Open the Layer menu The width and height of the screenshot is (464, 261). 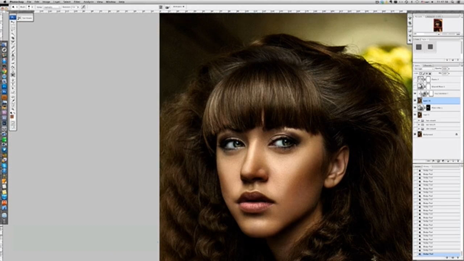57,2
